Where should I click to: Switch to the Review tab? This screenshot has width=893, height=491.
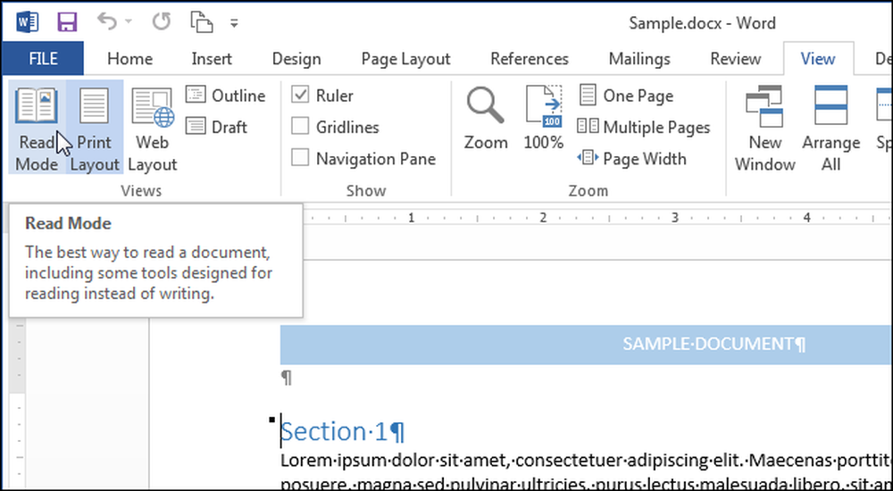tap(736, 59)
